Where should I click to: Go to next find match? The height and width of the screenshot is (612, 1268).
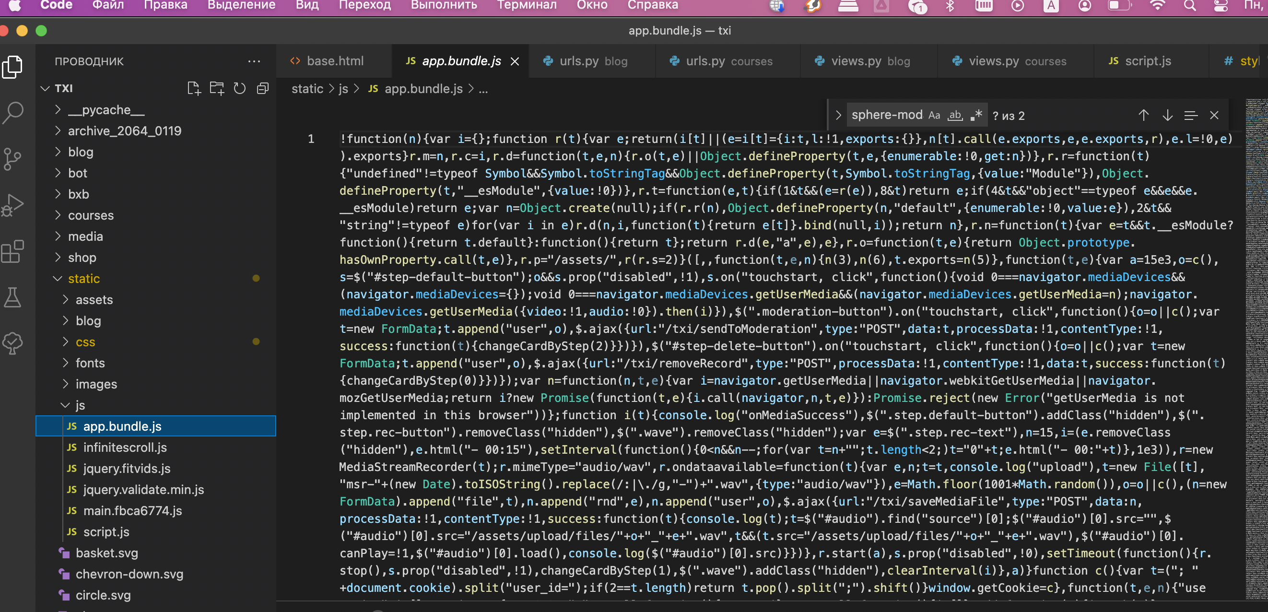[x=1167, y=116]
